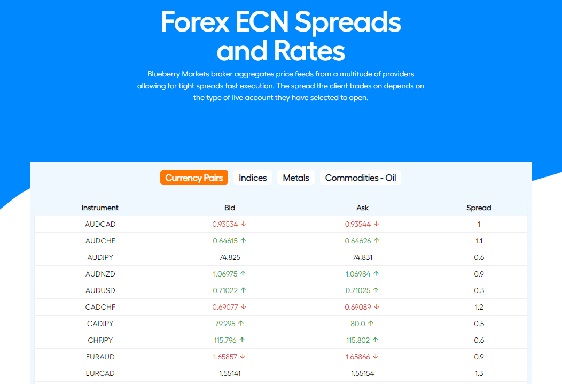Click the green arrow beside AUDUSD ask price
The width and height of the screenshot is (562, 384).
tap(376, 290)
